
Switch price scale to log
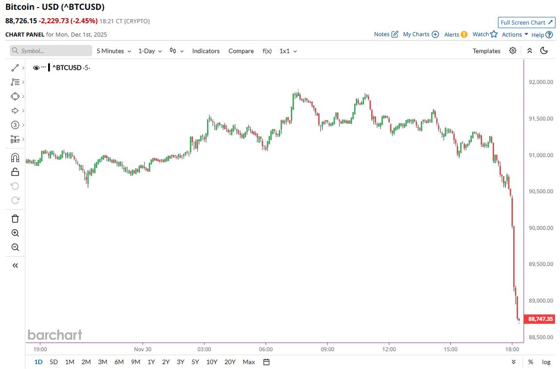click(x=546, y=362)
